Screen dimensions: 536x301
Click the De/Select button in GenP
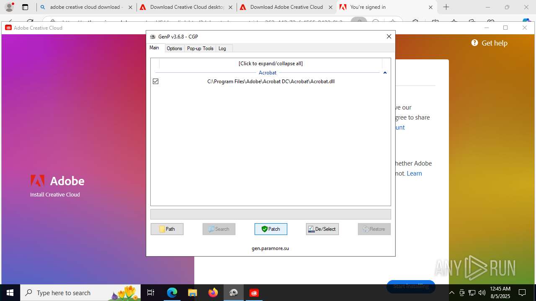[322, 229]
